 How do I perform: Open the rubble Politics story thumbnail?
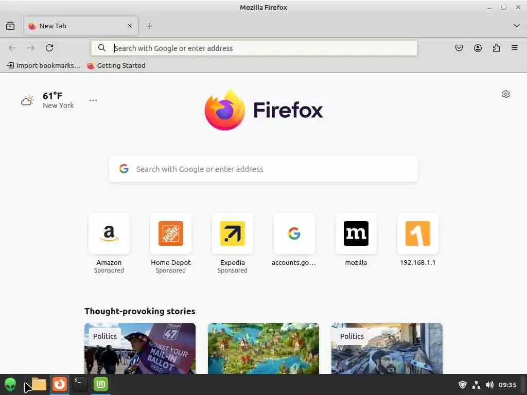pyautogui.click(x=387, y=348)
